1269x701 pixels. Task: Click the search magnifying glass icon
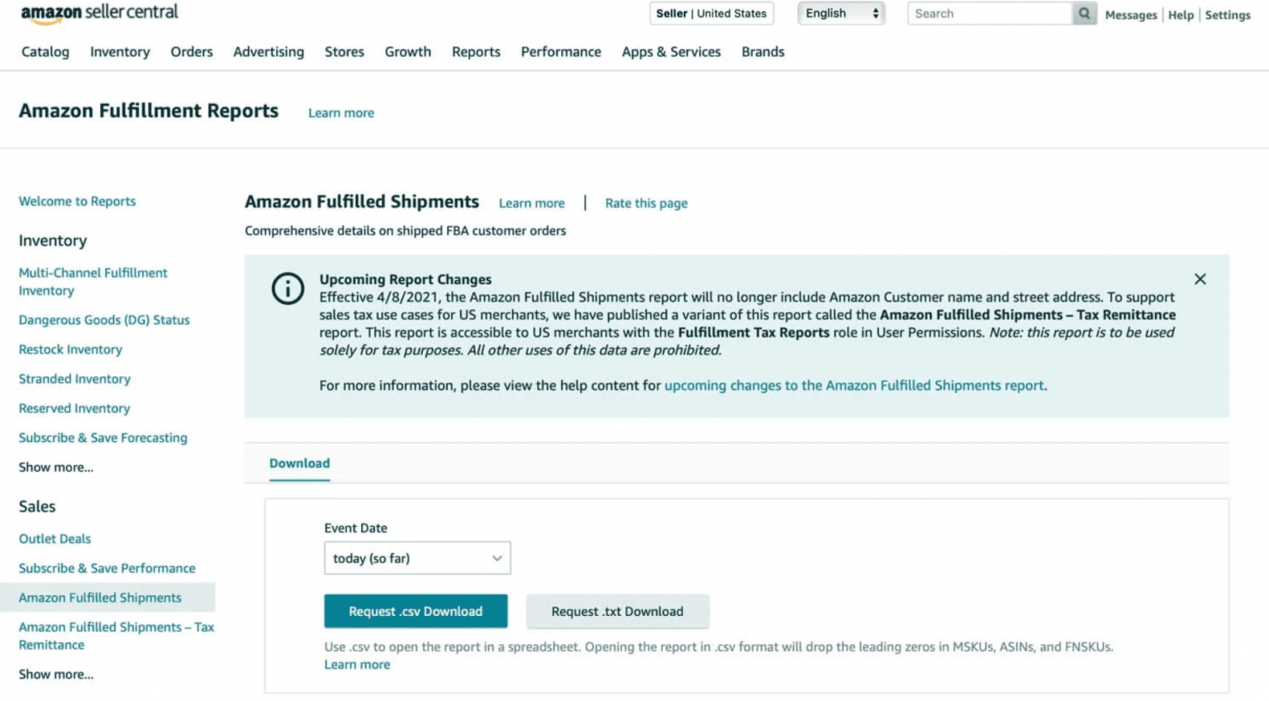click(1083, 13)
